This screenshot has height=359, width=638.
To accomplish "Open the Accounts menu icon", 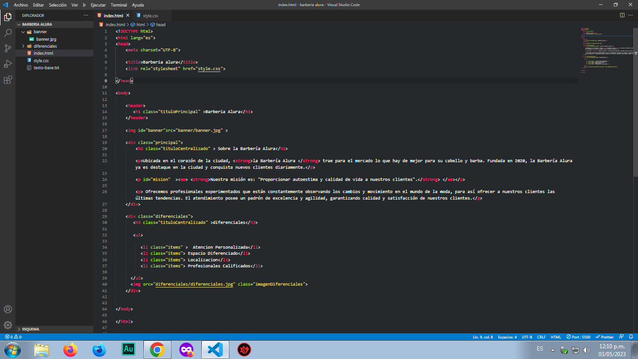I will click(7, 309).
